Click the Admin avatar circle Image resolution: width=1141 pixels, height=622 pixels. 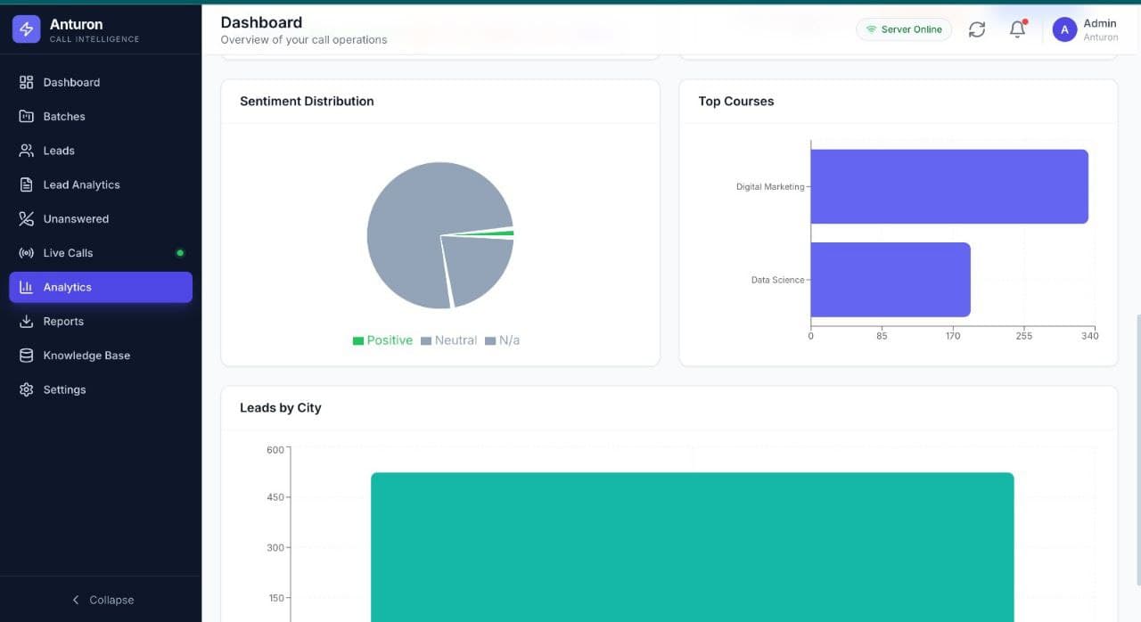click(x=1064, y=29)
